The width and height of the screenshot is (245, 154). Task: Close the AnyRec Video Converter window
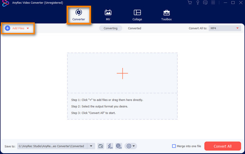click(241, 3)
